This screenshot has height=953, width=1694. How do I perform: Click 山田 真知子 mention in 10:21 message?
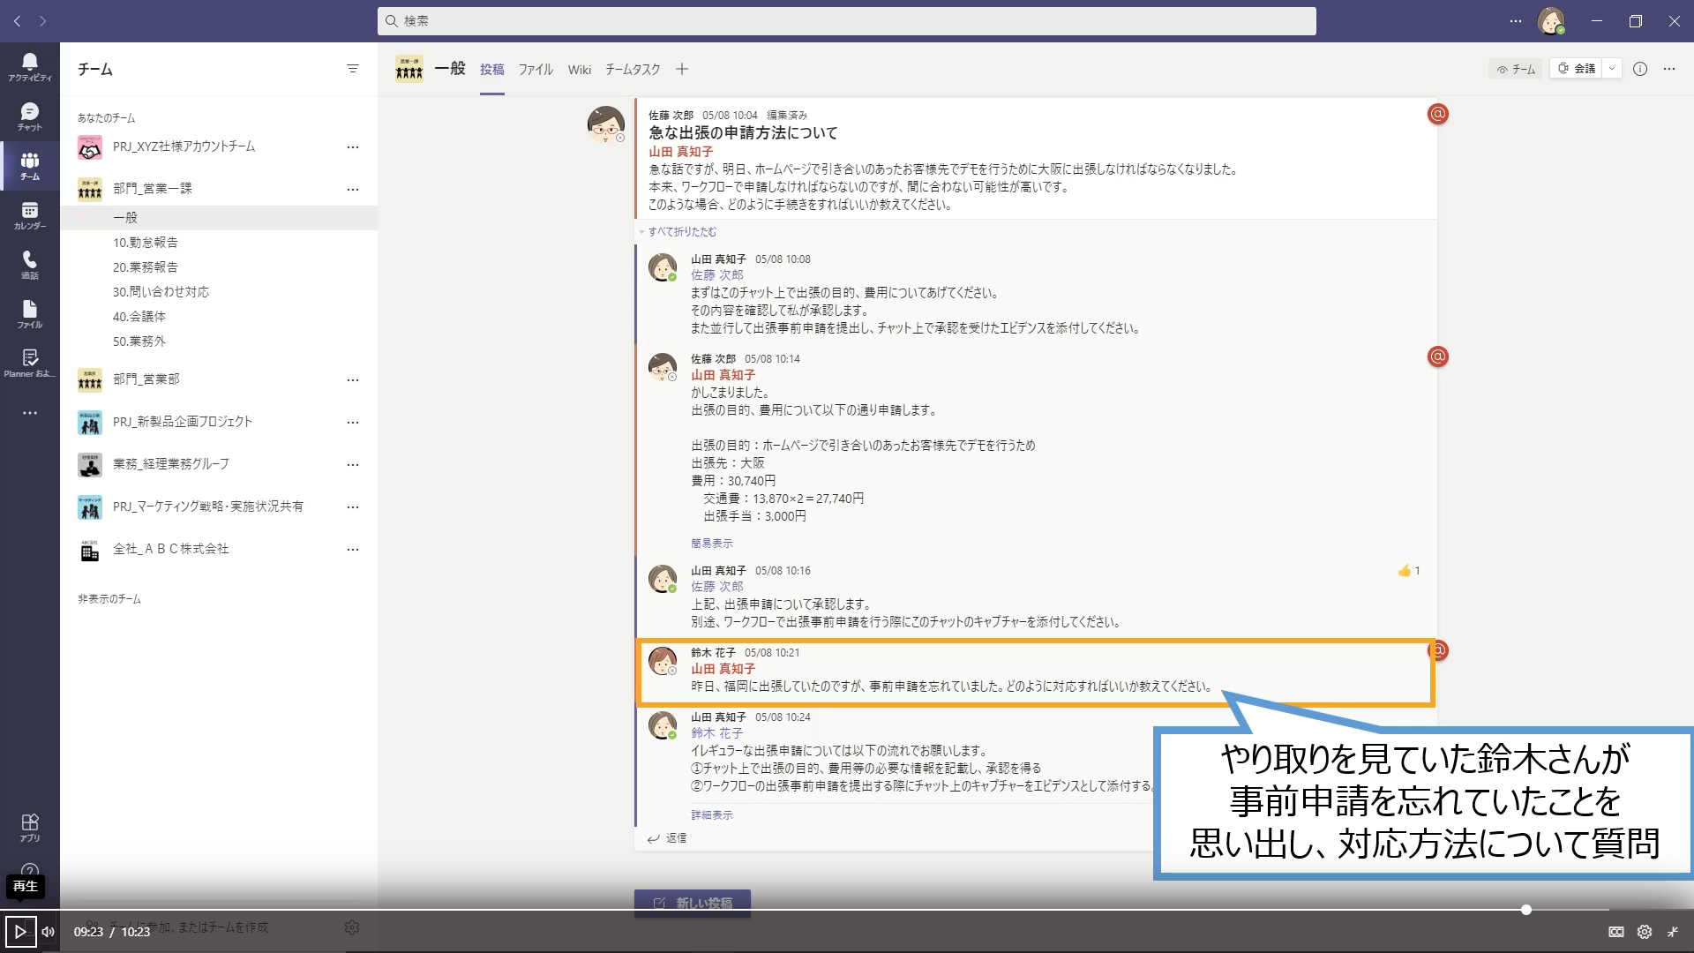click(723, 669)
